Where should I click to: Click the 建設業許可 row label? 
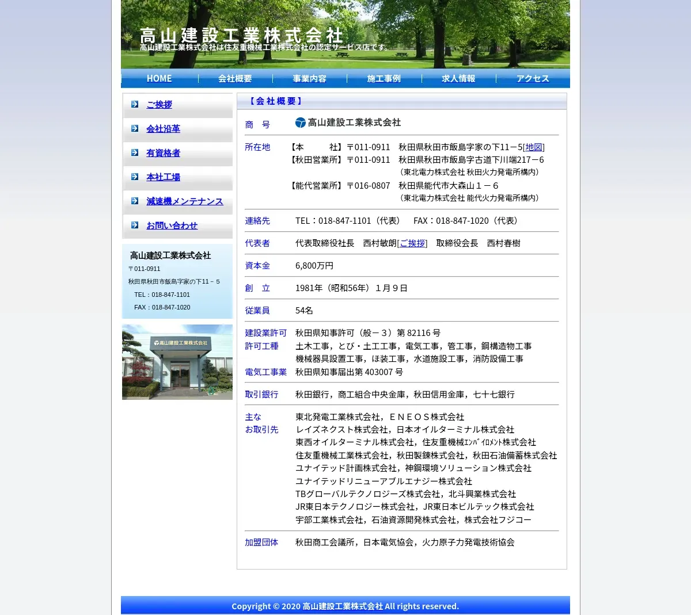coord(265,333)
